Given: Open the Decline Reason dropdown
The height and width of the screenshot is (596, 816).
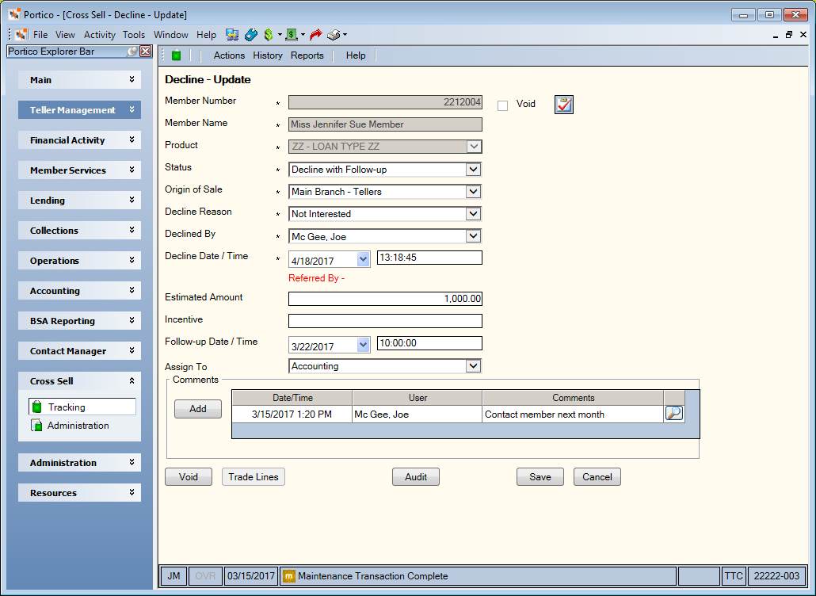Looking at the screenshot, I should [x=385, y=214].
